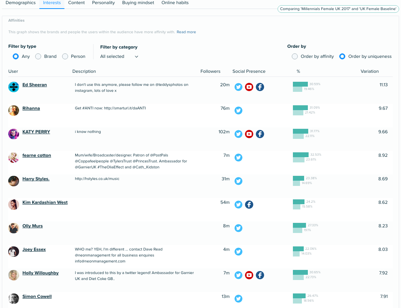Click the comparison audiences badge
Image resolution: width=401 pixels, height=308 pixels.
pos(338,9)
